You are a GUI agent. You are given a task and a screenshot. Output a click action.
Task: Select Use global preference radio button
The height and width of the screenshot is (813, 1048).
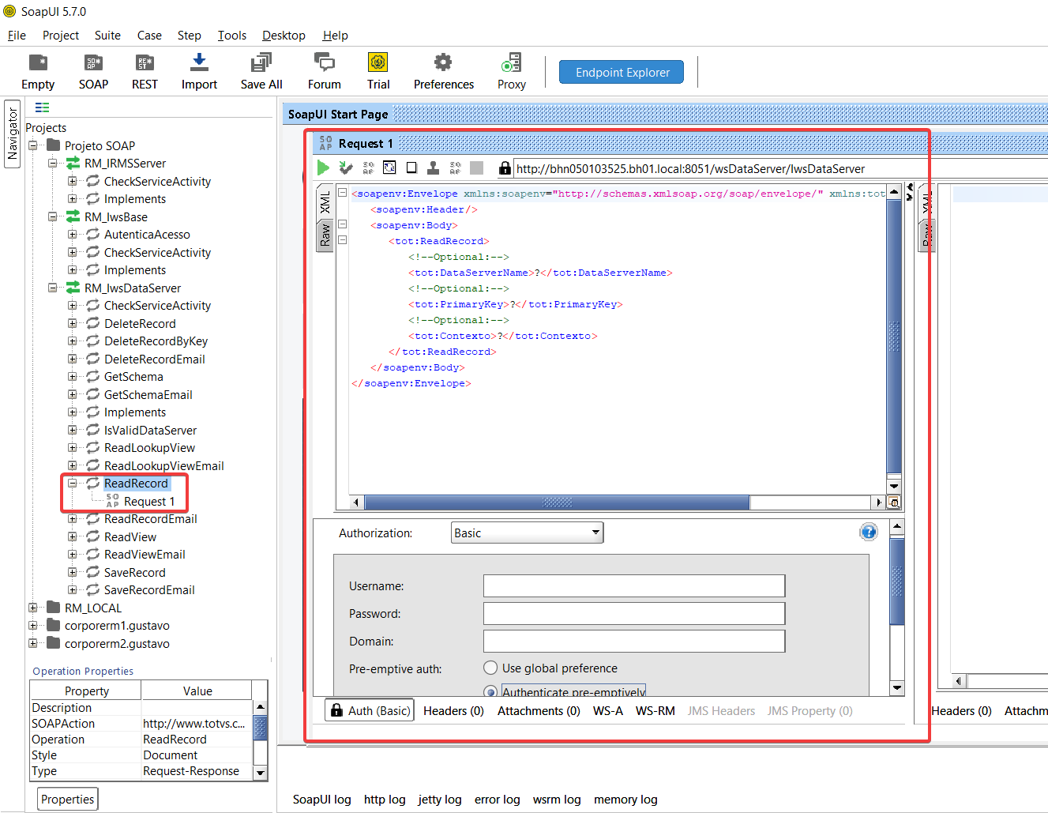490,668
